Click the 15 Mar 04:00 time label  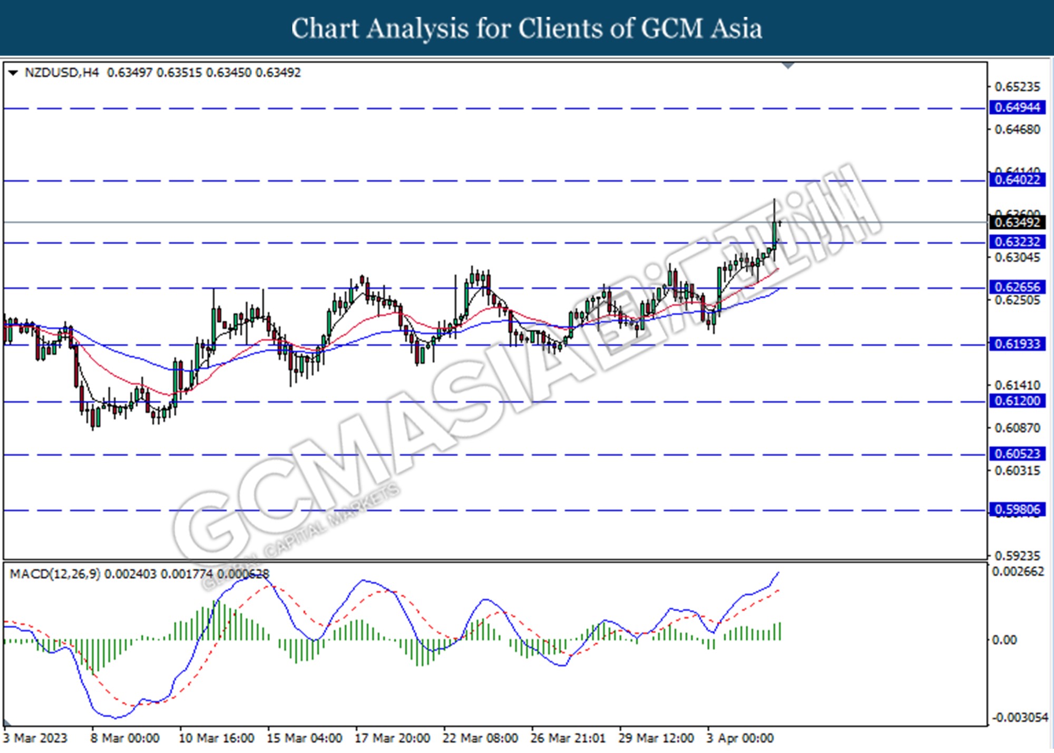tap(304, 738)
